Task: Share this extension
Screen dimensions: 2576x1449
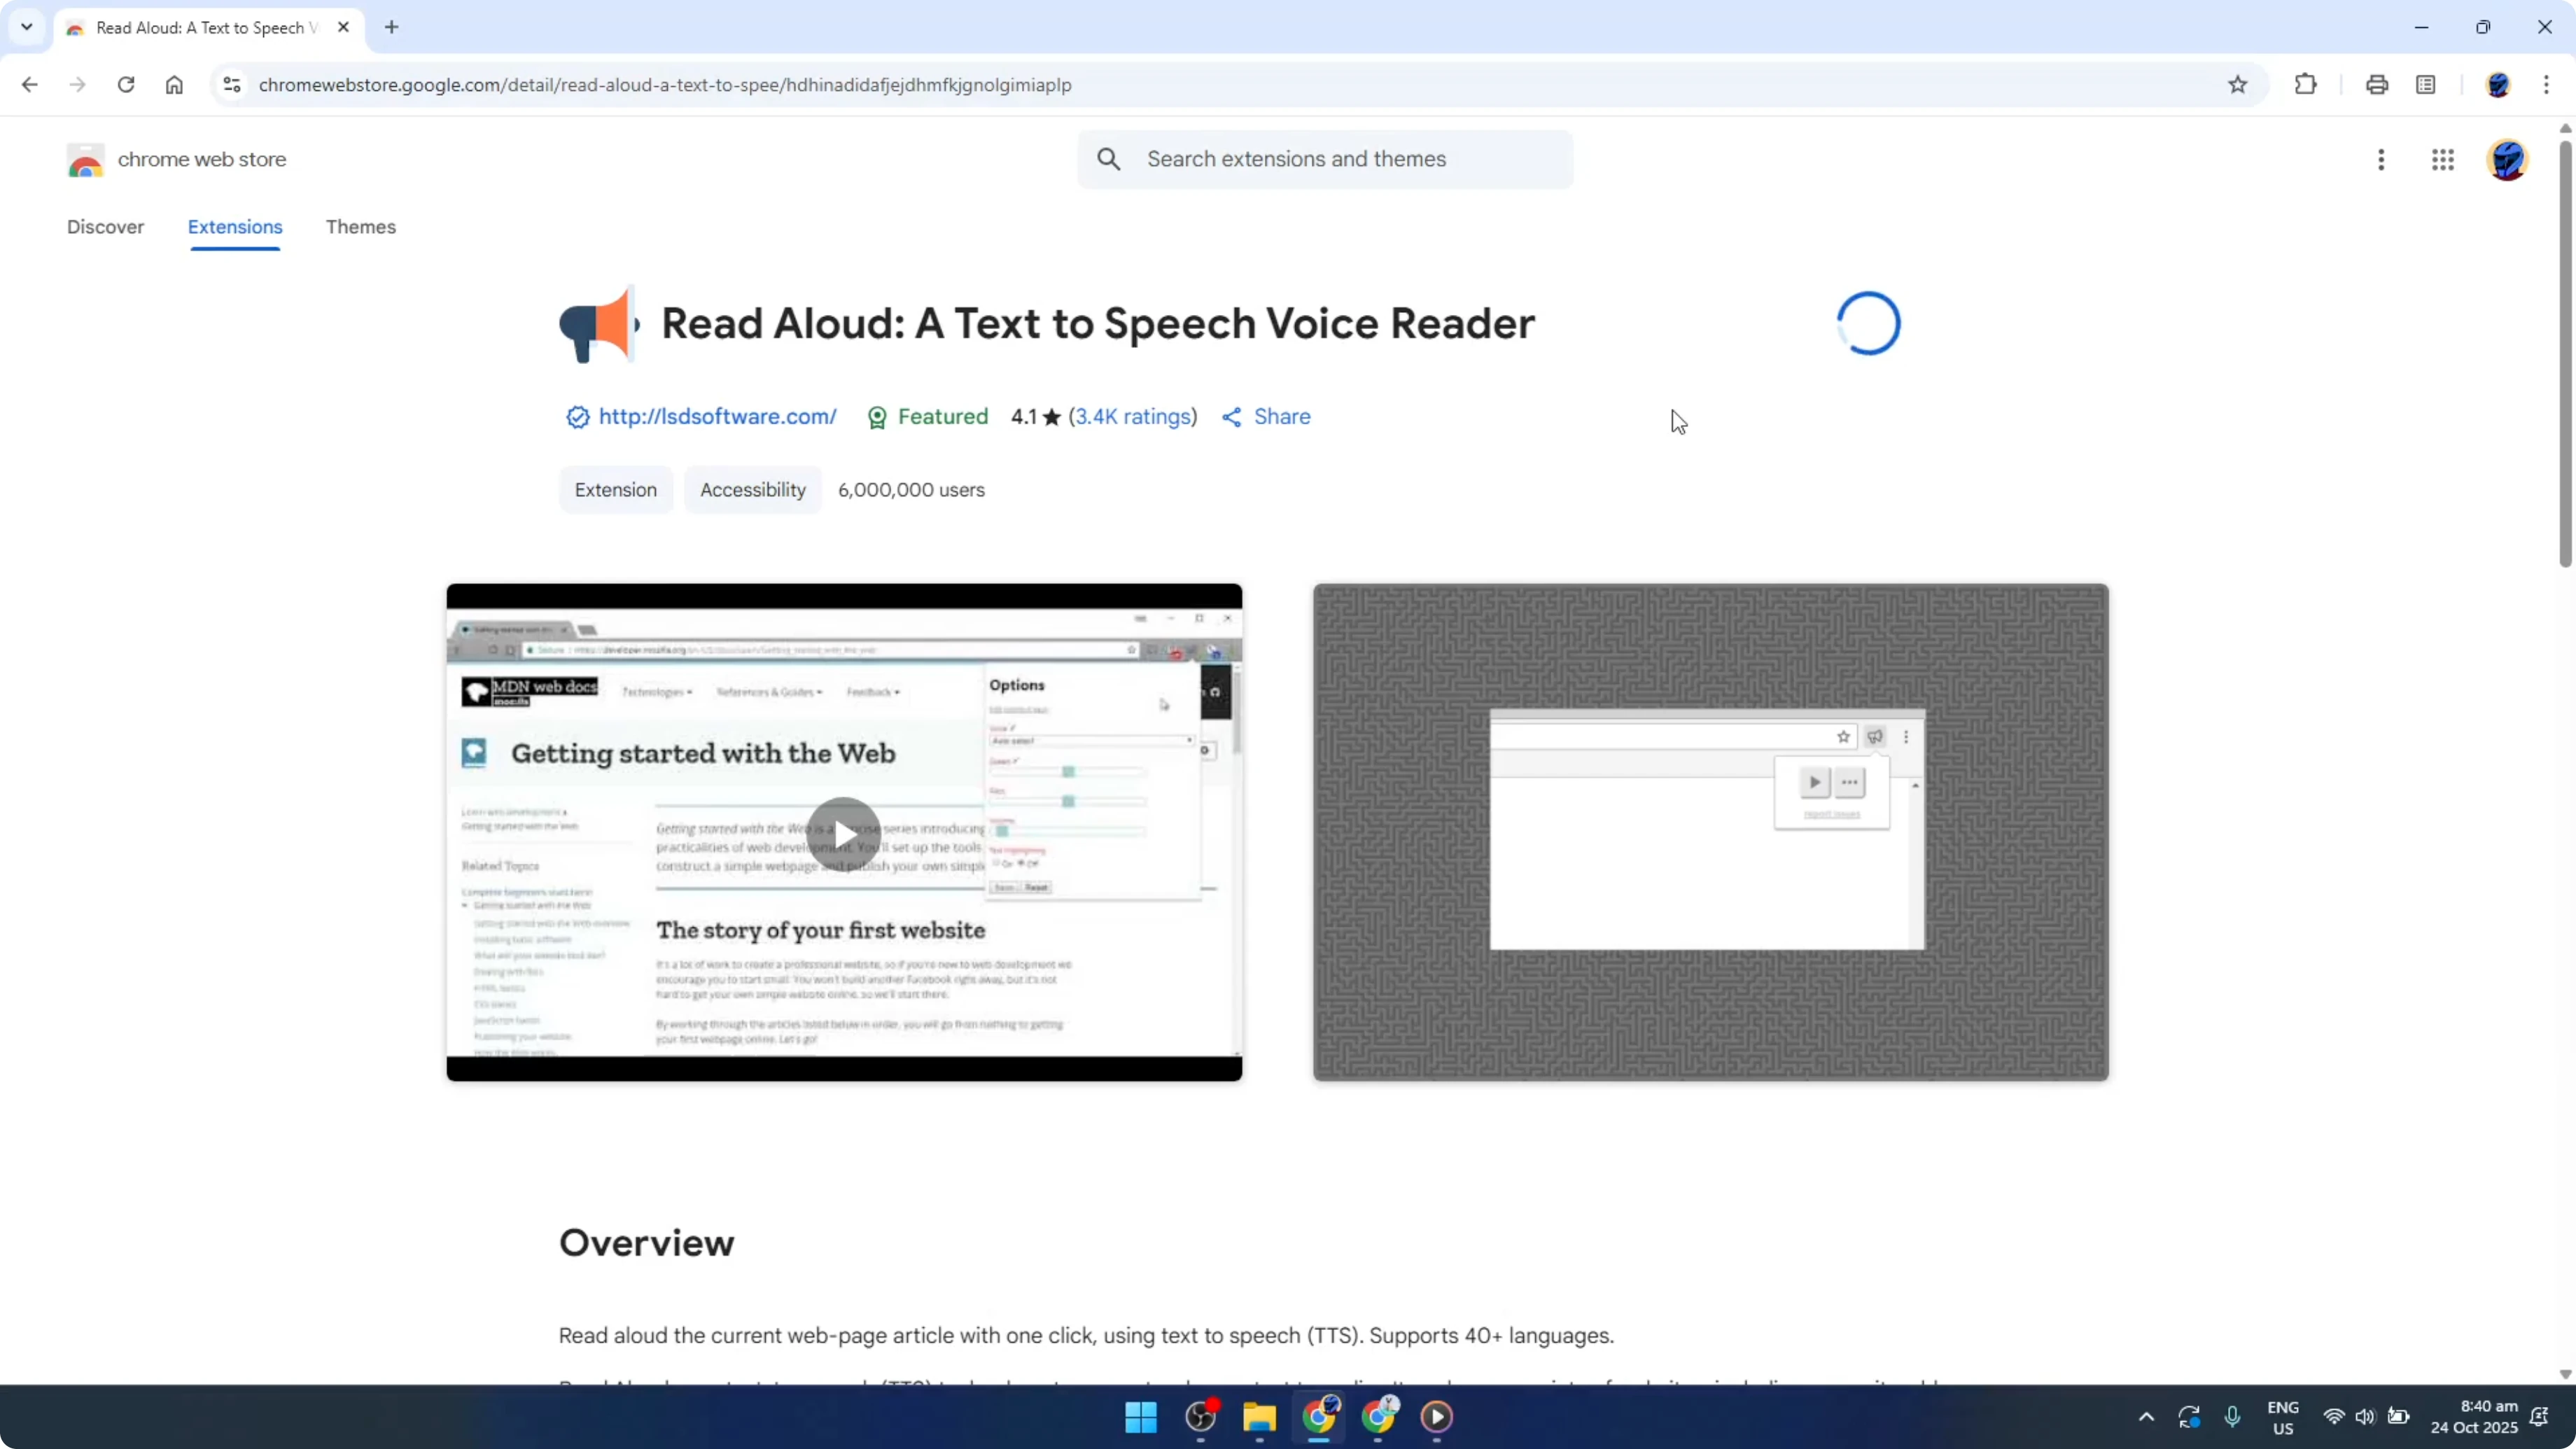Action: pyautogui.click(x=1266, y=417)
